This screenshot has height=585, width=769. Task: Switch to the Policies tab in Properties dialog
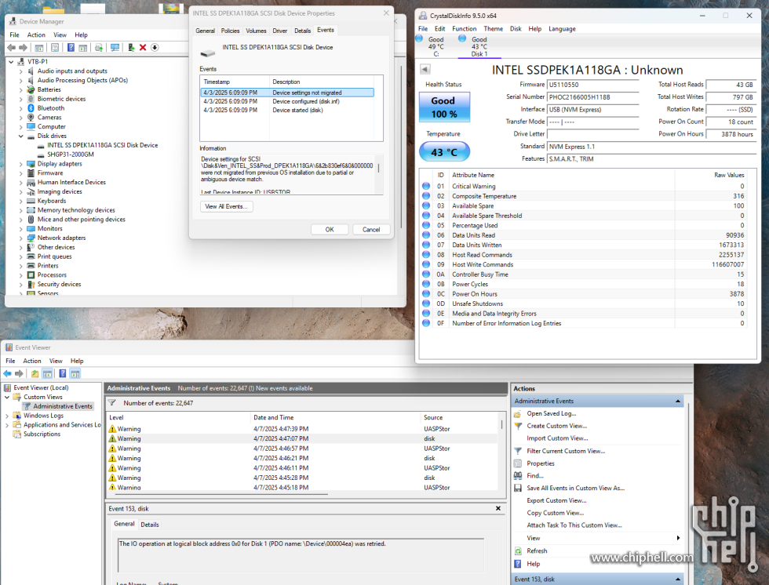point(230,31)
